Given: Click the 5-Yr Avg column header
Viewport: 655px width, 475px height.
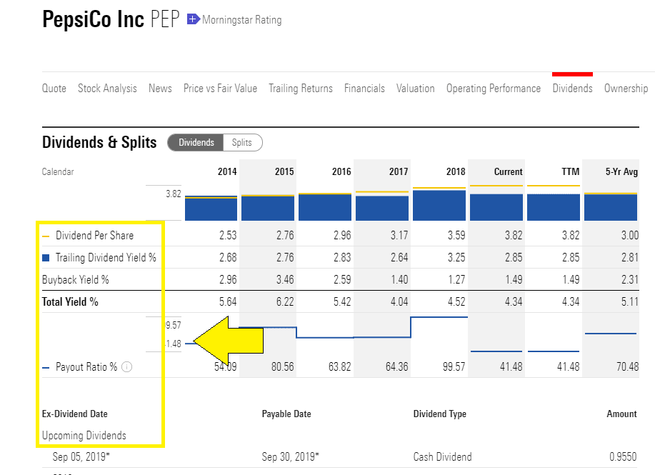Looking at the screenshot, I should [621, 171].
